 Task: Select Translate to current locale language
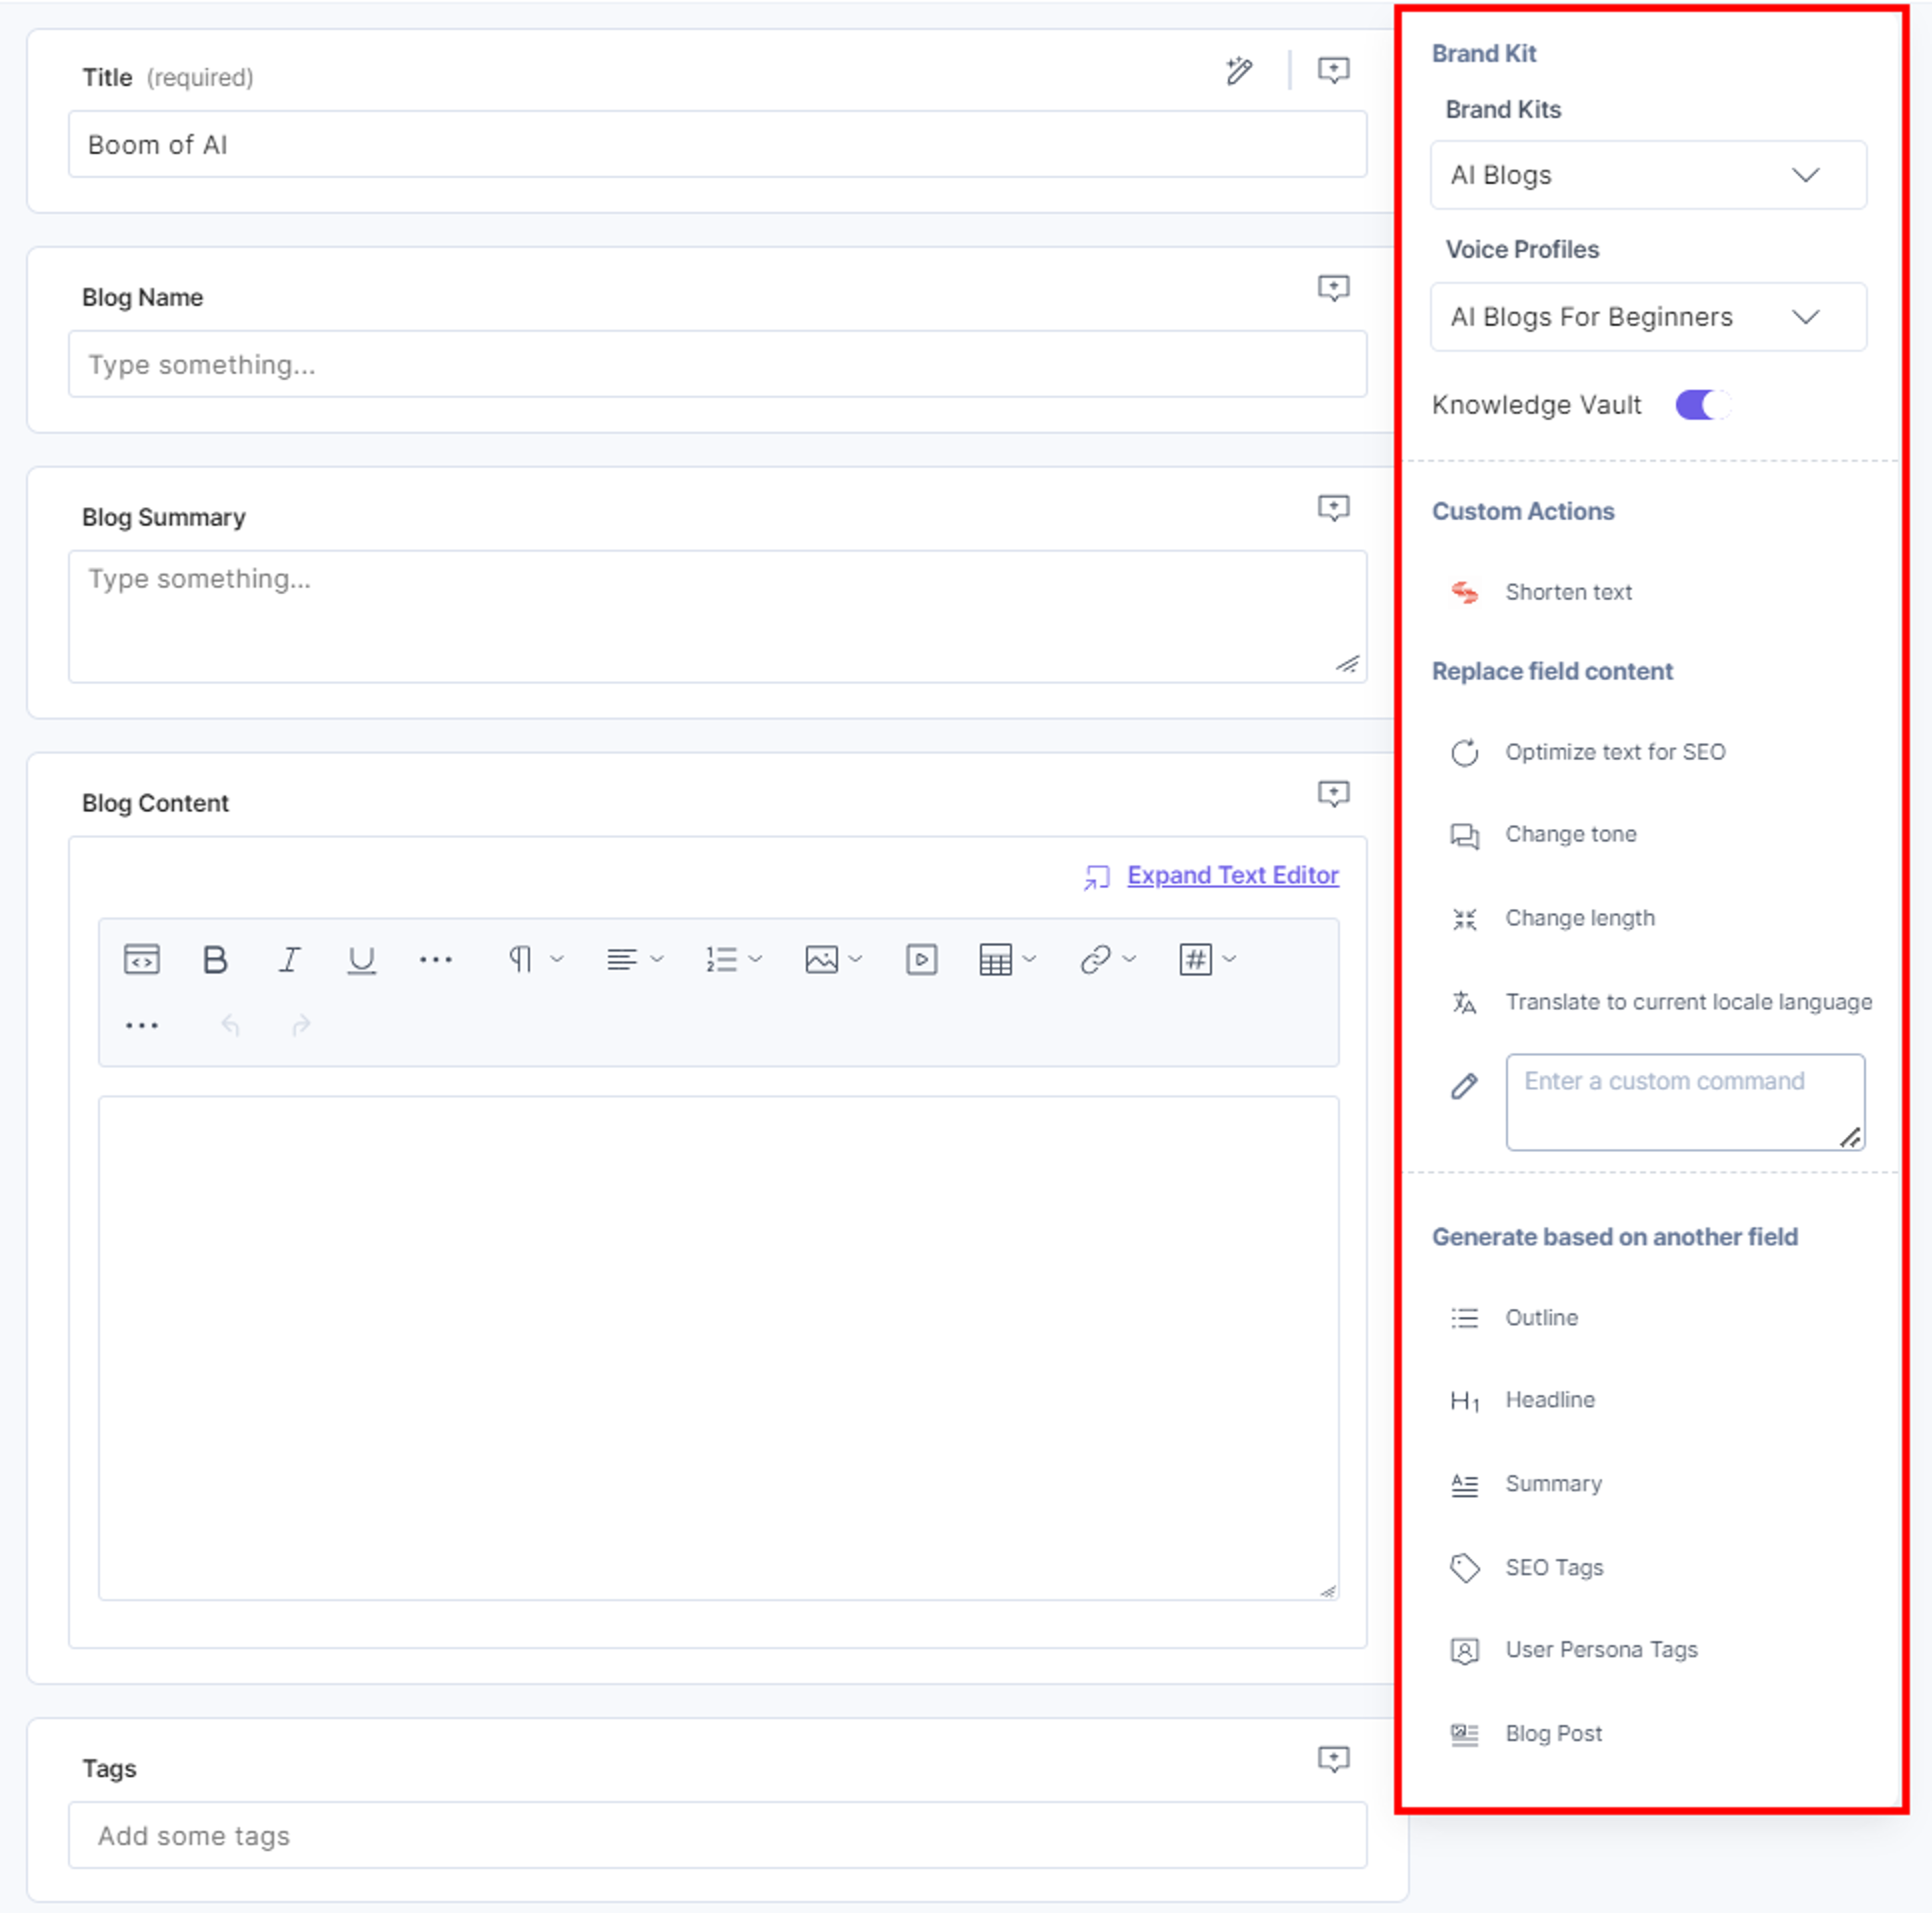pos(1688,1002)
